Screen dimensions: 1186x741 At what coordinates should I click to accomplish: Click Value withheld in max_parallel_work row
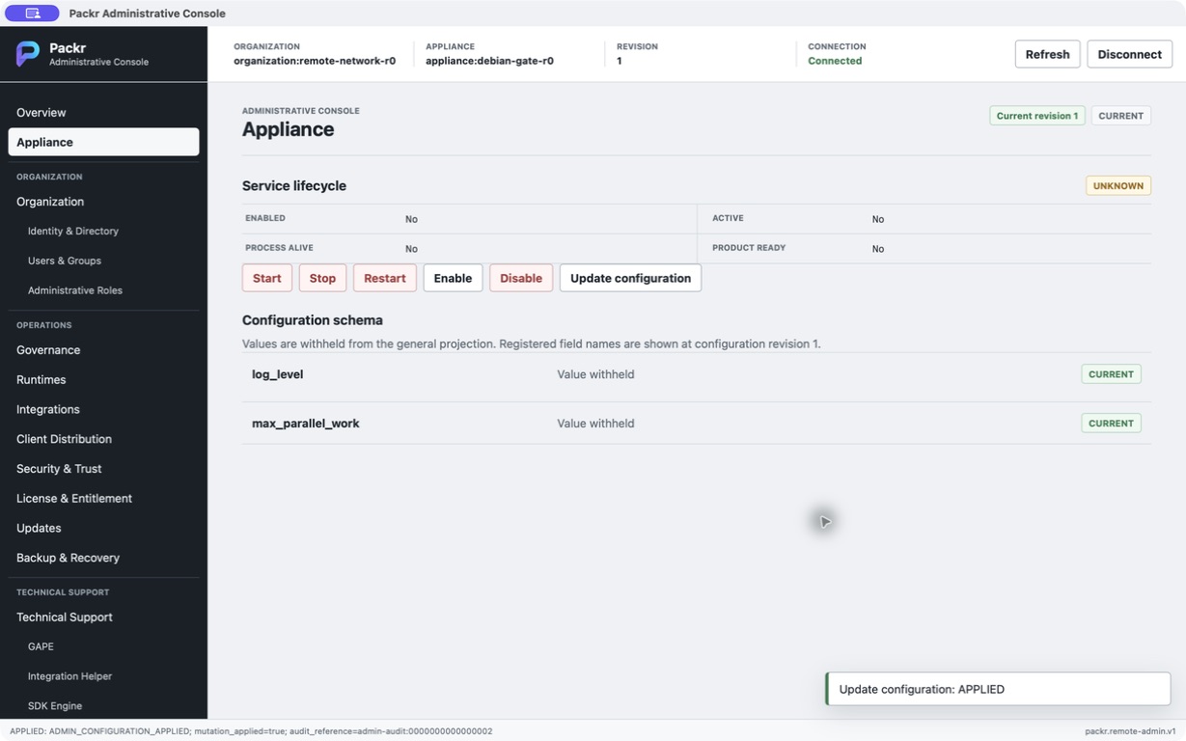[595, 424]
